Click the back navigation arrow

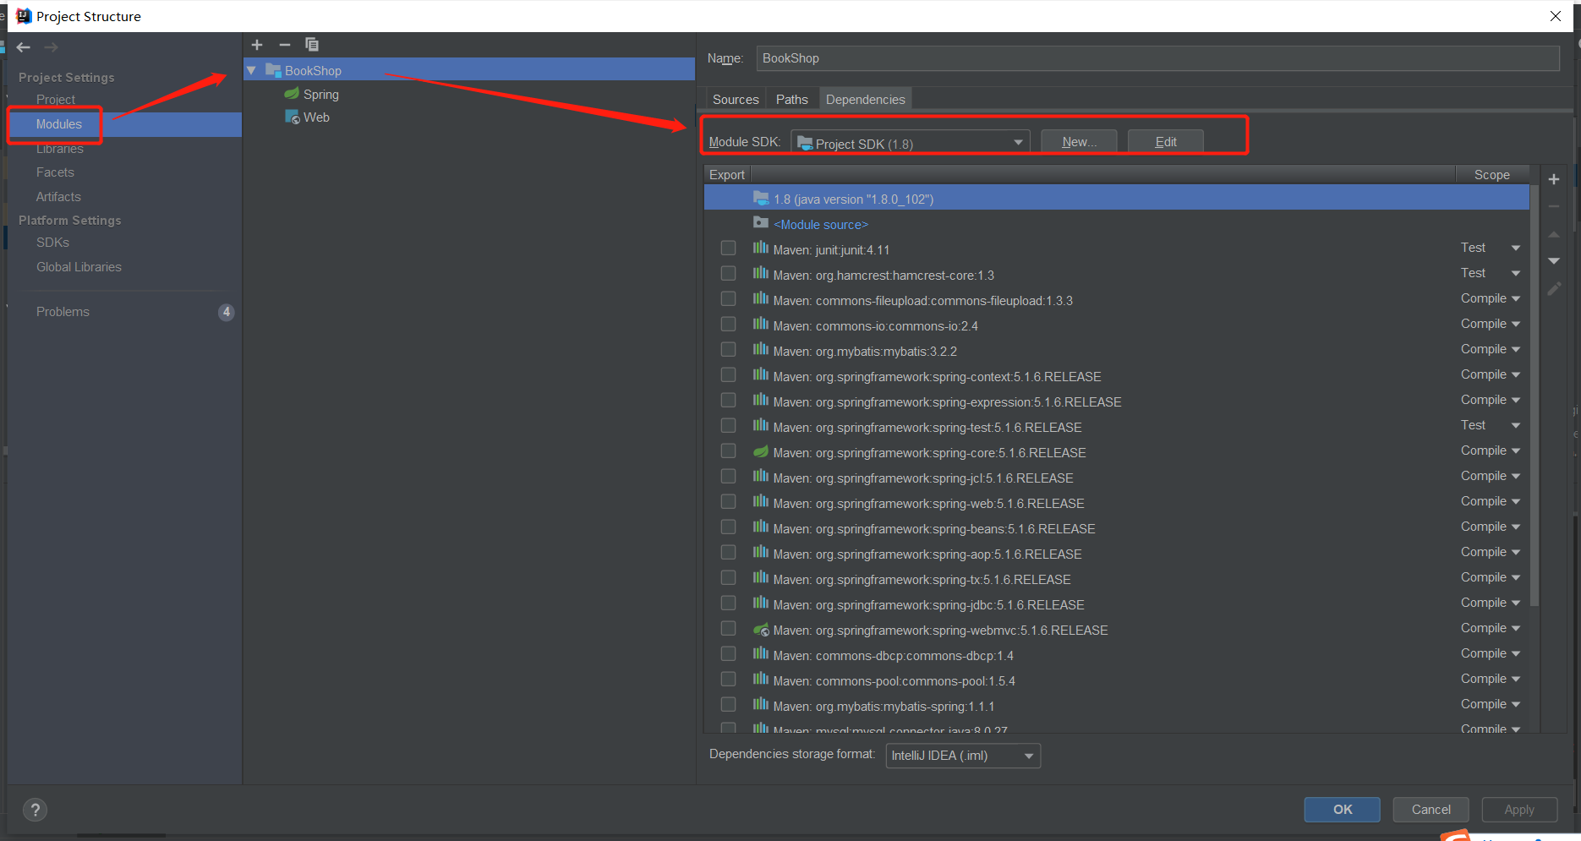click(24, 47)
